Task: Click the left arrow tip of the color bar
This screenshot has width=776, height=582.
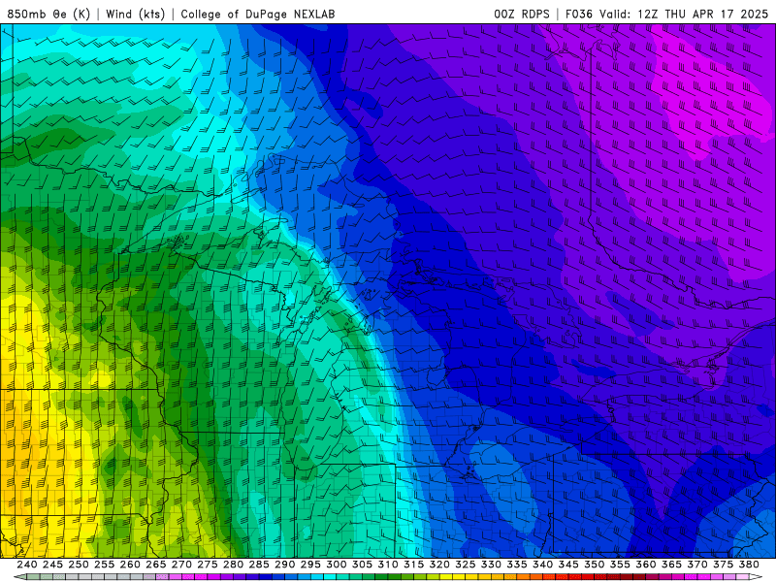Action: [18, 577]
